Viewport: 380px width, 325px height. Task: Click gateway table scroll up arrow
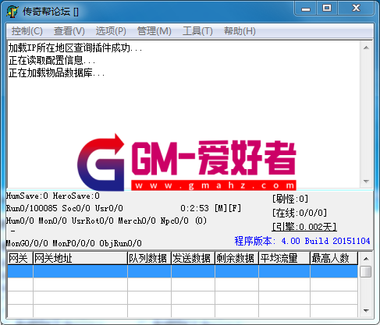point(366,259)
